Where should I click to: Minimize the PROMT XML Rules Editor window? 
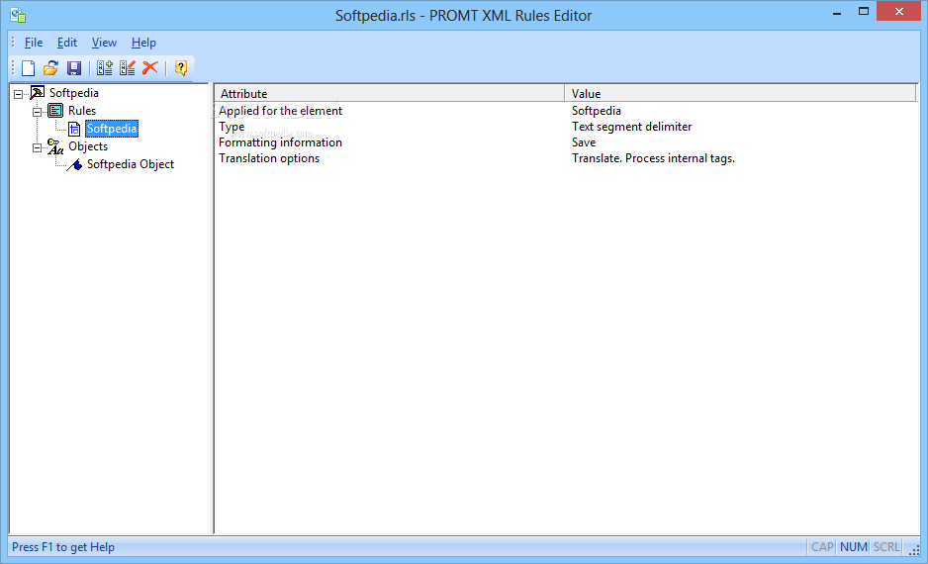pyautogui.click(x=837, y=13)
